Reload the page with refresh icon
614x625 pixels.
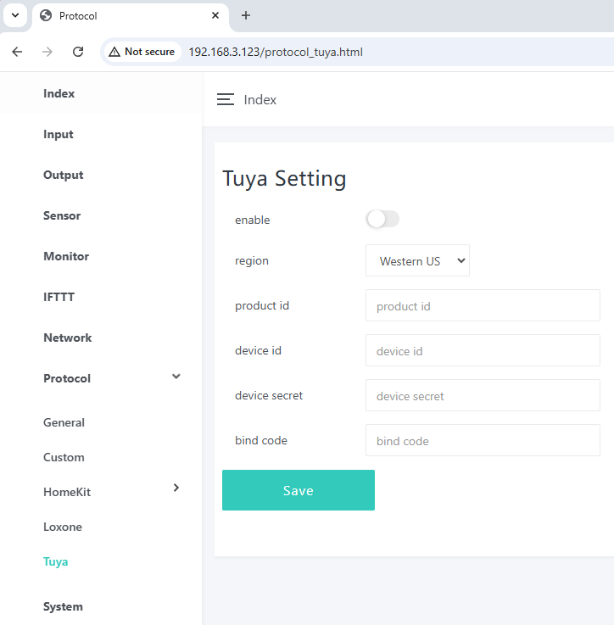coord(78,52)
